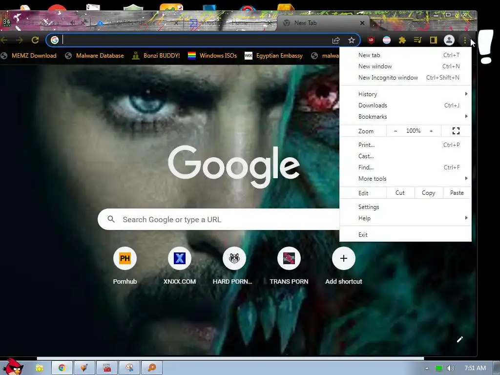Screen dimensions: 500x375
Task: Click the Show desktop strip on the taskbar
Action: pos(497,368)
